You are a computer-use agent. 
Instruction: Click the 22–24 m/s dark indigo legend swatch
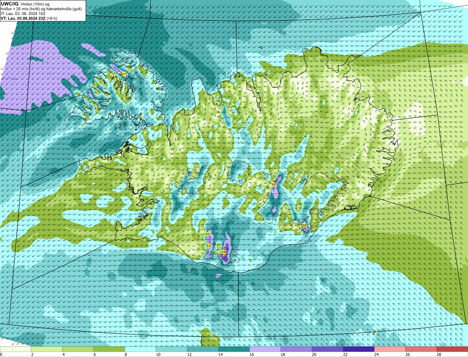[x=359, y=349]
